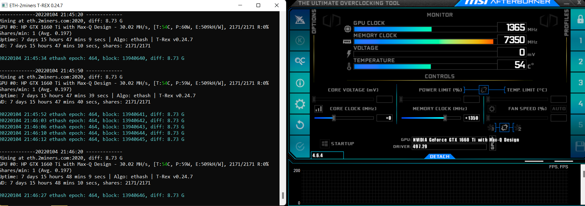
Task: Click the lightning bolt voltage icon
Action: (x=349, y=54)
